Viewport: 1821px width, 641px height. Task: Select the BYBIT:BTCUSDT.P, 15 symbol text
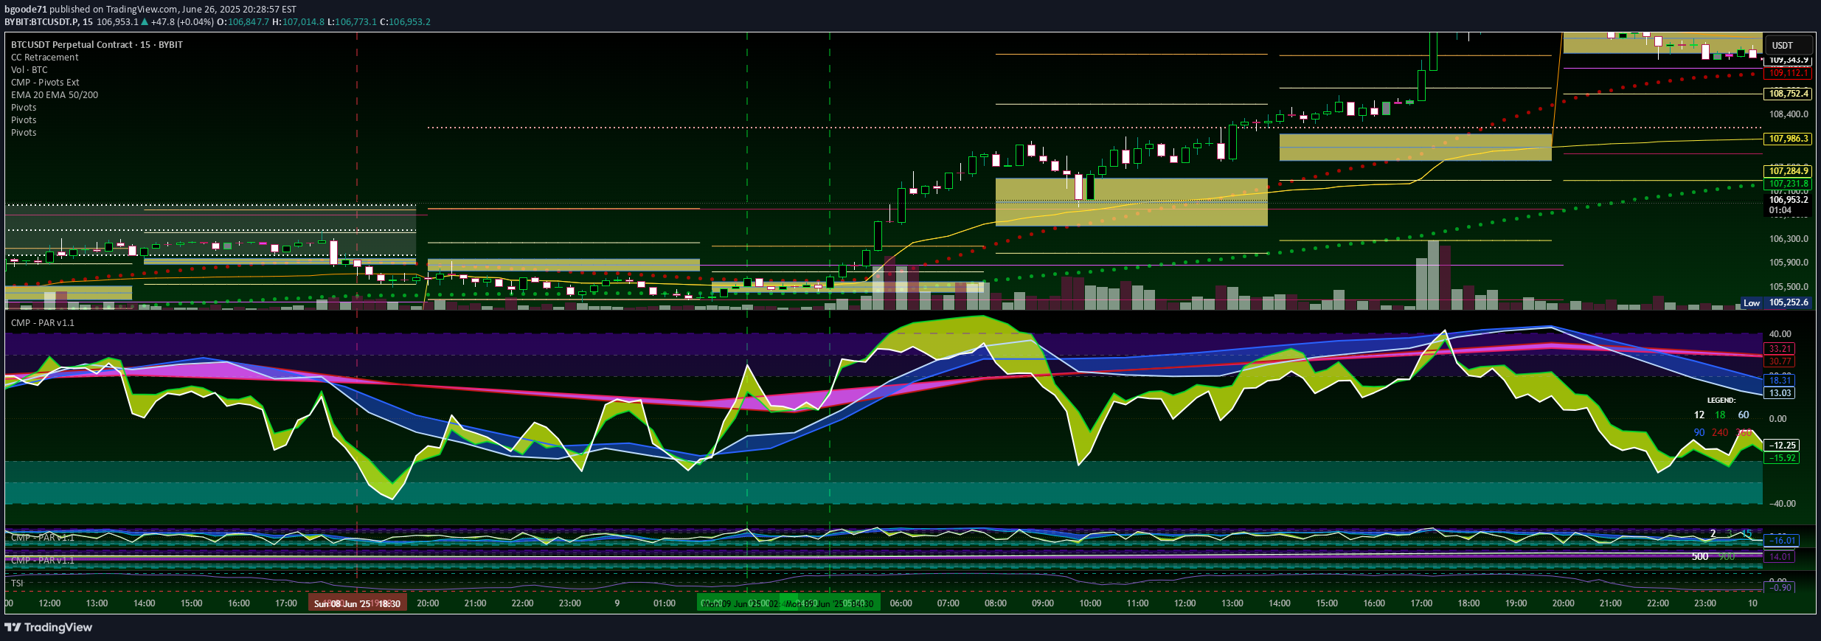[49, 22]
